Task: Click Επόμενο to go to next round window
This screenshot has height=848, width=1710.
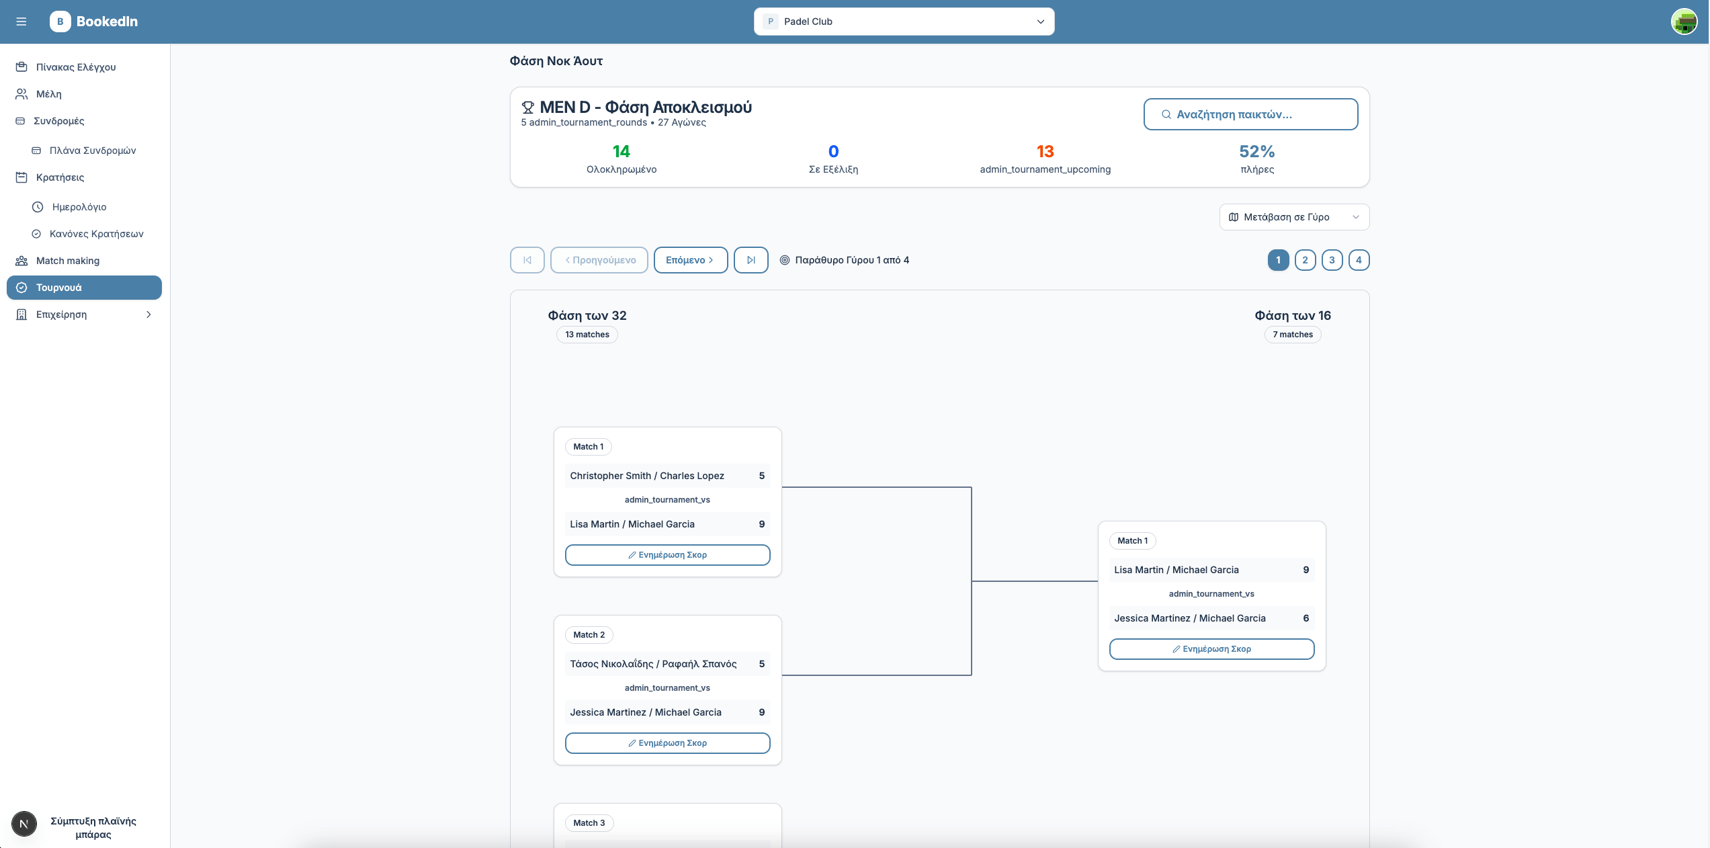Action: 690,259
